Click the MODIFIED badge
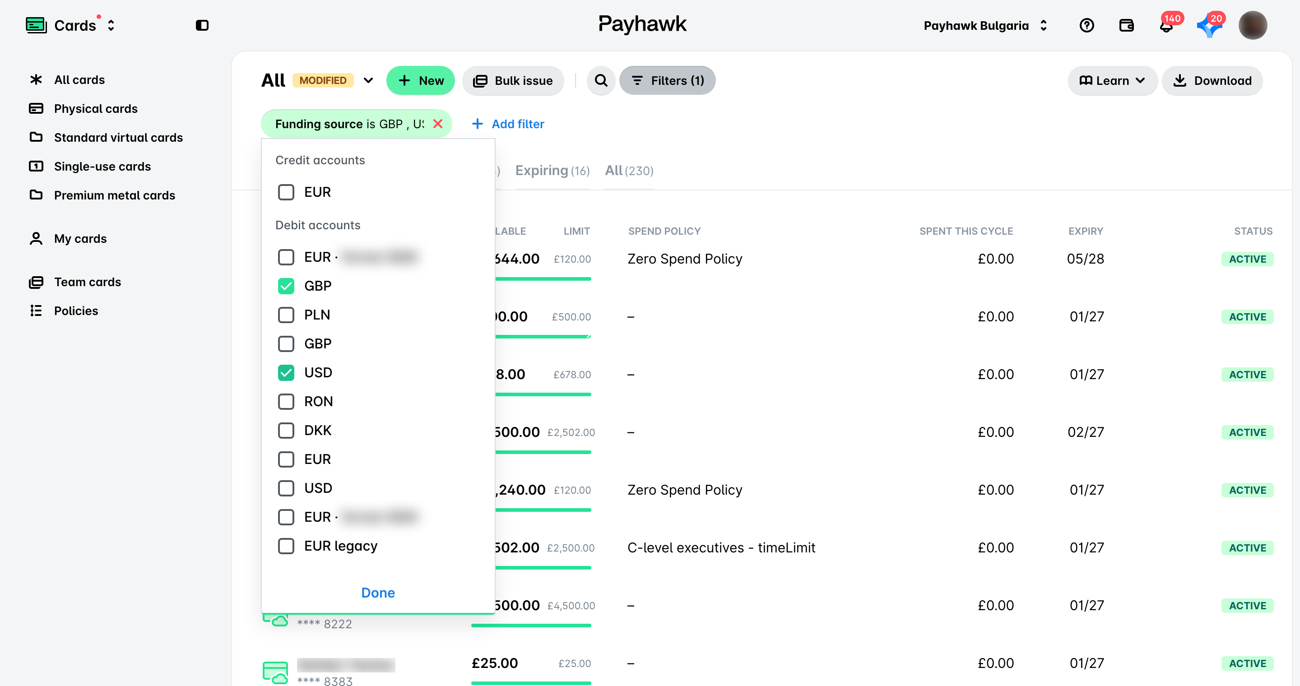Image resolution: width=1300 pixels, height=686 pixels. 322,80
